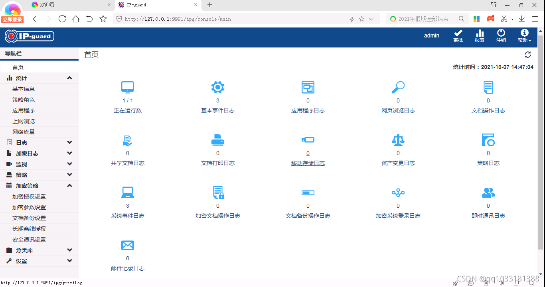Open 邮件记录日志 envelope icon
Viewport: 545px width, 287px height.
click(127, 245)
